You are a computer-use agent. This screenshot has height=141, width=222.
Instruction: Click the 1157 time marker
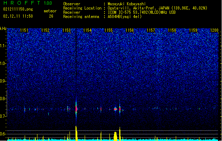coord(151,30)
